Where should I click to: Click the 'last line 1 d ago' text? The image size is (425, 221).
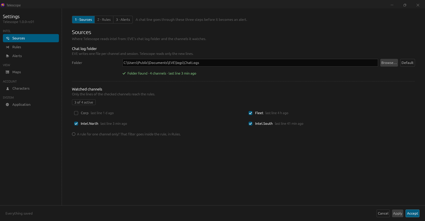pyautogui.click(x=102, y=113)
